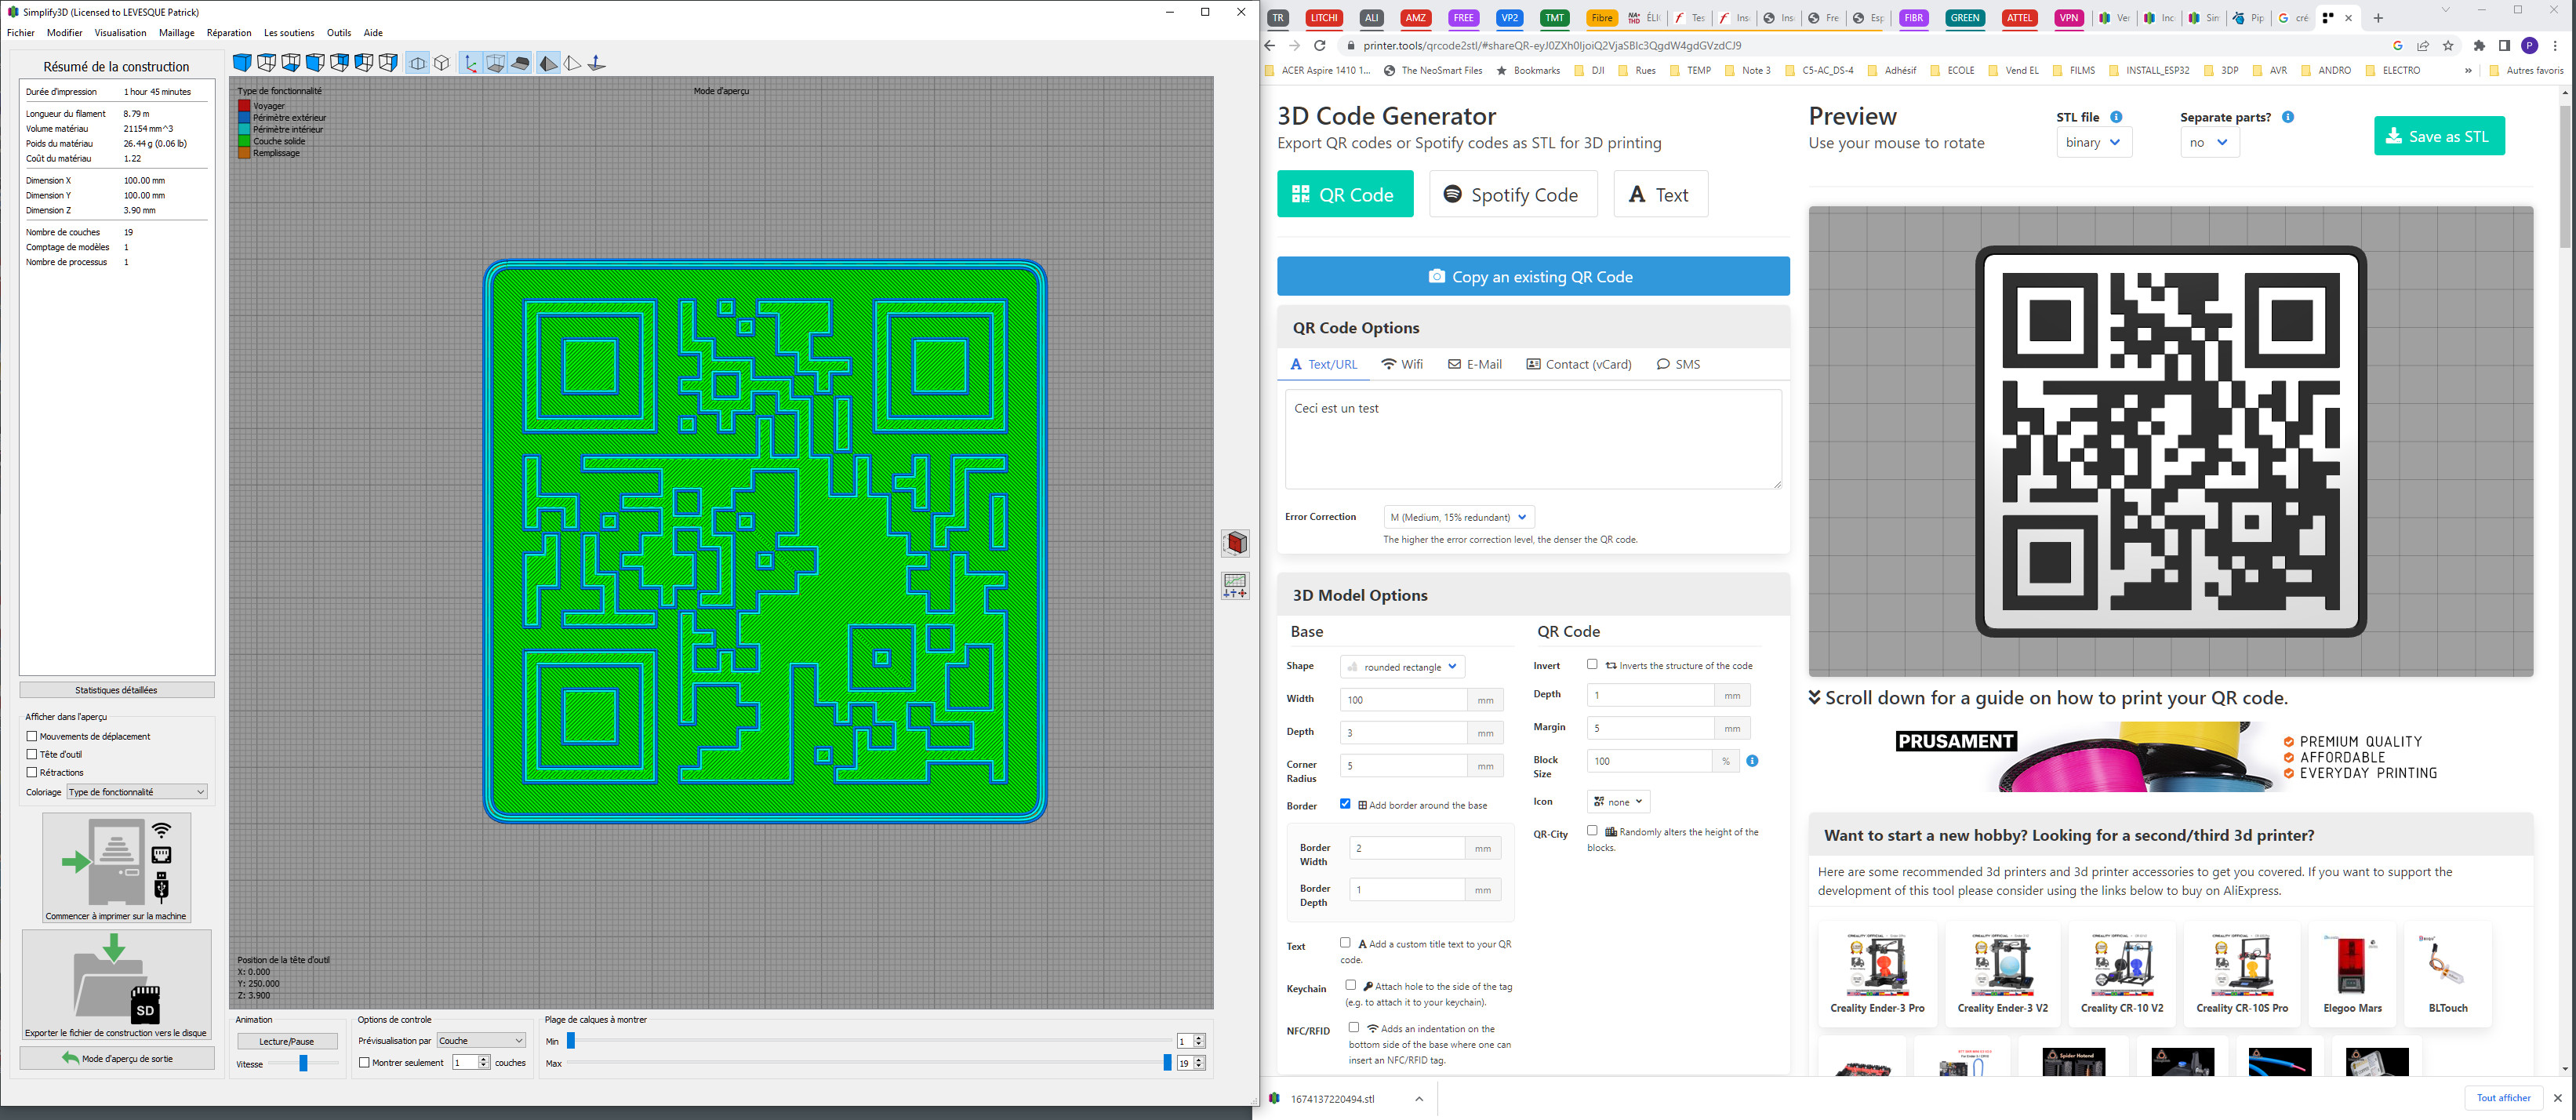Open Statistiques détaillées
2576x1120 pixels.
[117, 690]
